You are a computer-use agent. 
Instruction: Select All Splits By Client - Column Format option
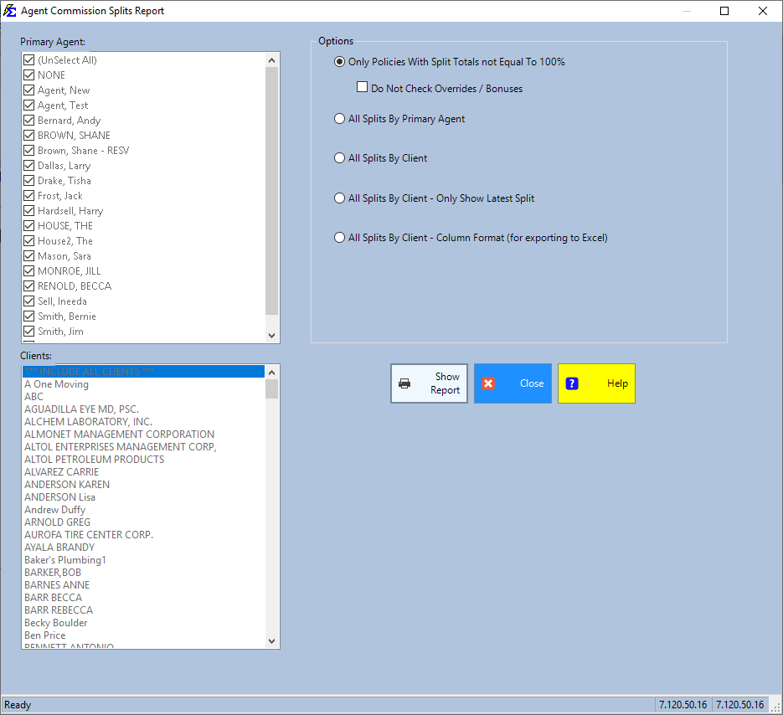click(339, 237)
